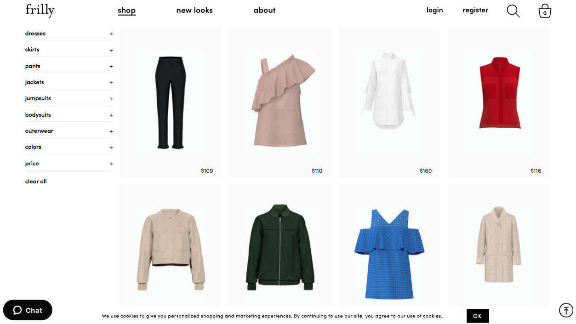Expand the outerwear filter category
This screenshot has width=576, height=324.
(69, 131)
